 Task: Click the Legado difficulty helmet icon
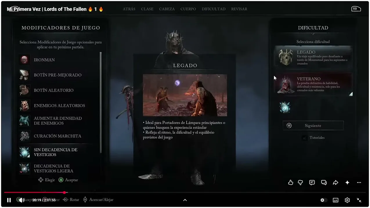(x=286, y=57)
